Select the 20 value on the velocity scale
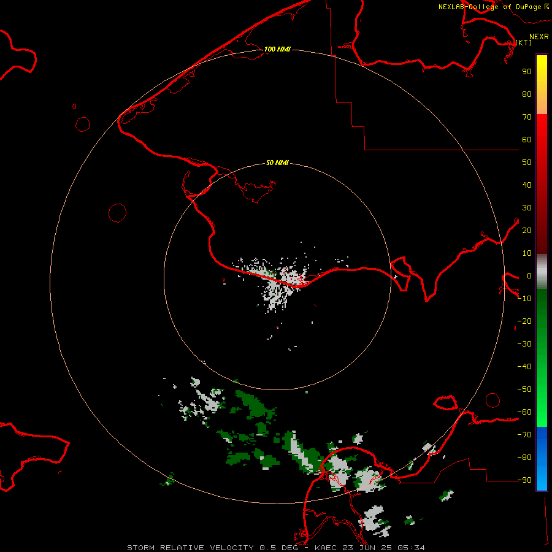The height and width of the screenshot is (552, 552). pos(527,230)
